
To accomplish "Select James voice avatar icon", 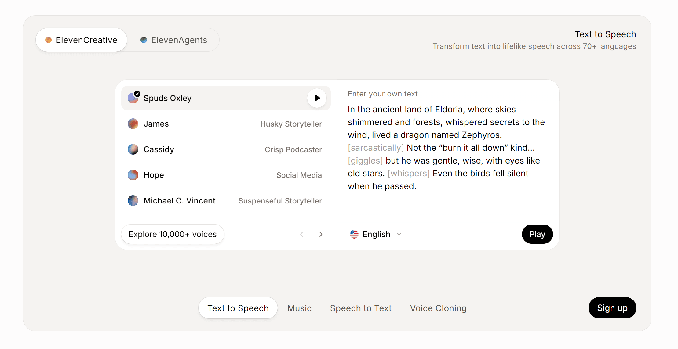I will (x=133, y=124).
